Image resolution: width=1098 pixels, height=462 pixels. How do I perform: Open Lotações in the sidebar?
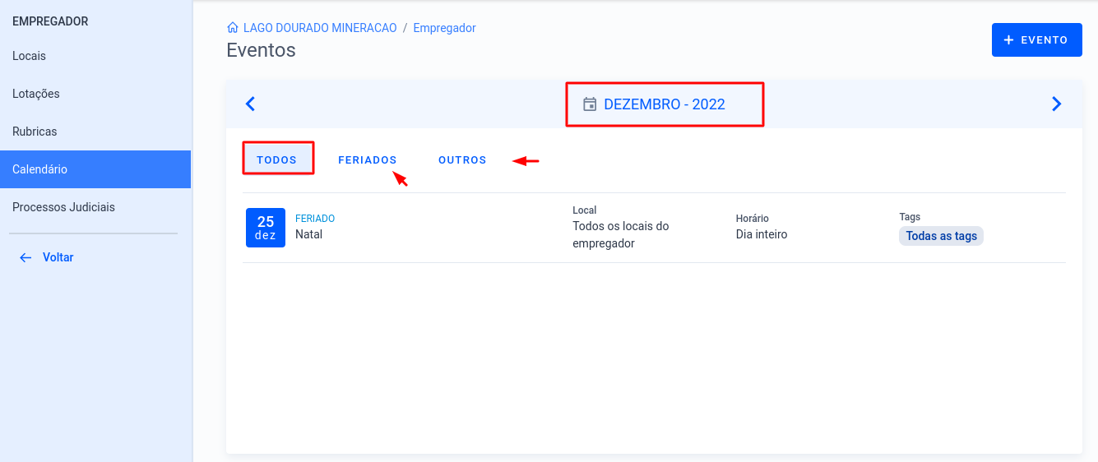pyautogui.click(x=95, y=94)
